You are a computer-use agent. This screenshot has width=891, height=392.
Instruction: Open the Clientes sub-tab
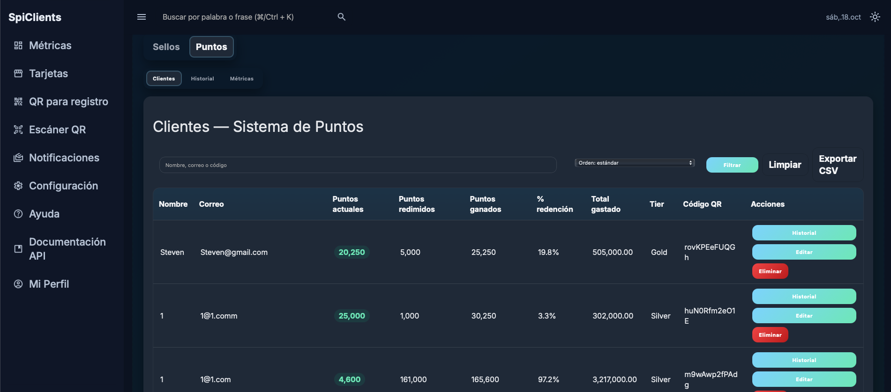pyautogui.click(x=164, y=79)
